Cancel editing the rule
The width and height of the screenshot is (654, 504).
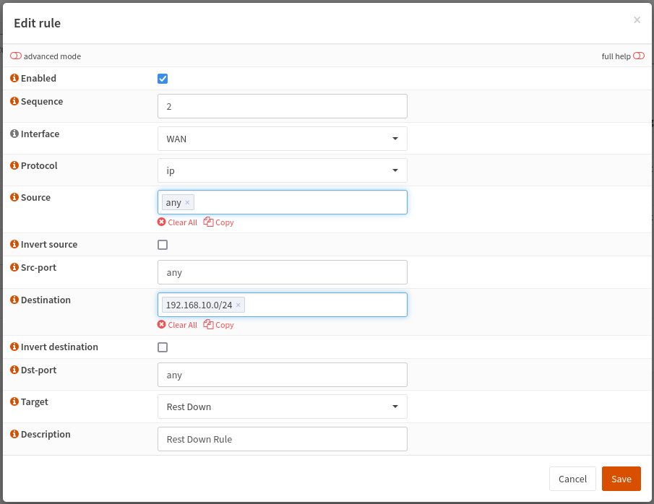[572, 479]
